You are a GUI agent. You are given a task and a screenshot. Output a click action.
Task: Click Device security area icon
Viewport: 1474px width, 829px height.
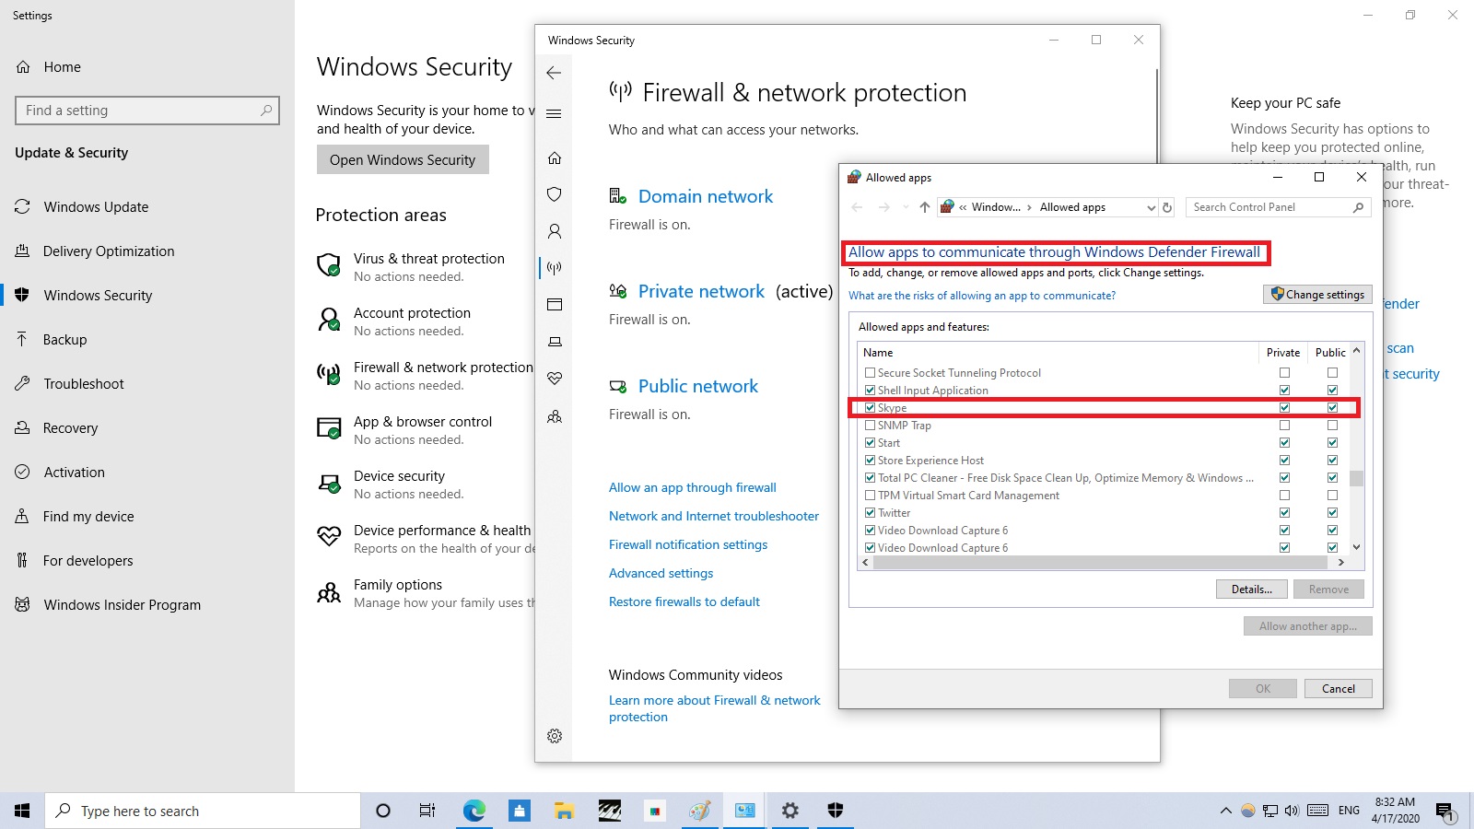329,484
